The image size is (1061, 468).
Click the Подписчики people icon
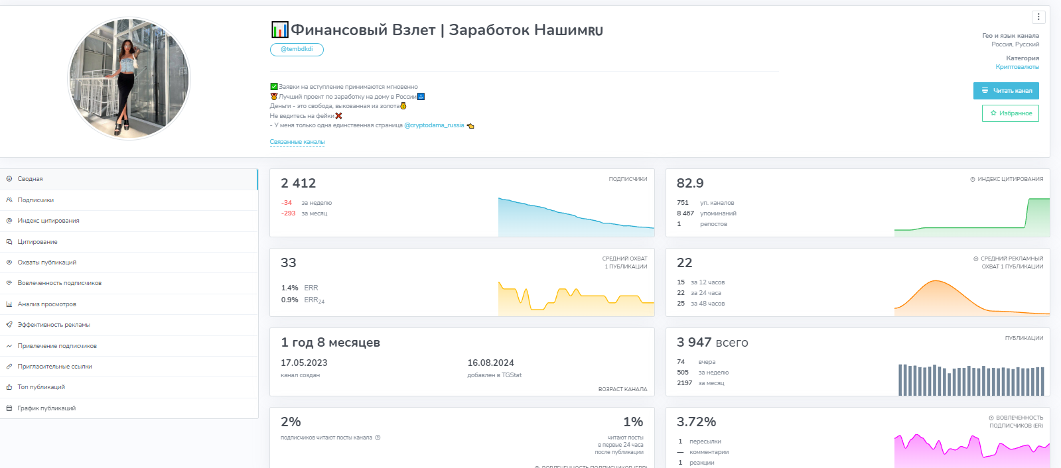tap(9, 200)
